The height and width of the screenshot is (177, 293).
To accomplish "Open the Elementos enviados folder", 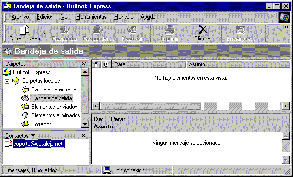I will click(x=54, y=107).
